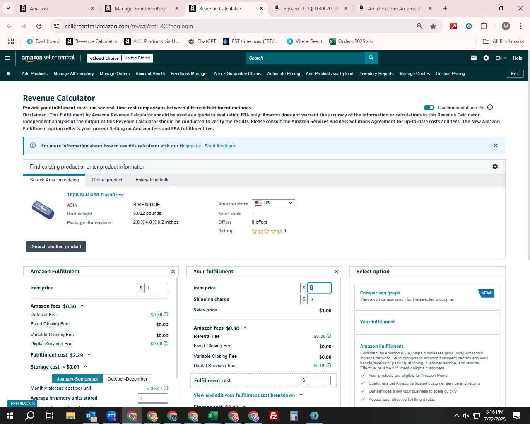
Task: Click Amazon Fulfillment Referral Fee info icon
Action: (x=166, y=315)
